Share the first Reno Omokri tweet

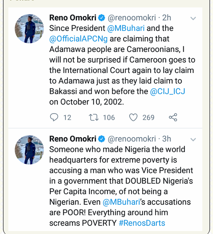click(x=173, y=117)
